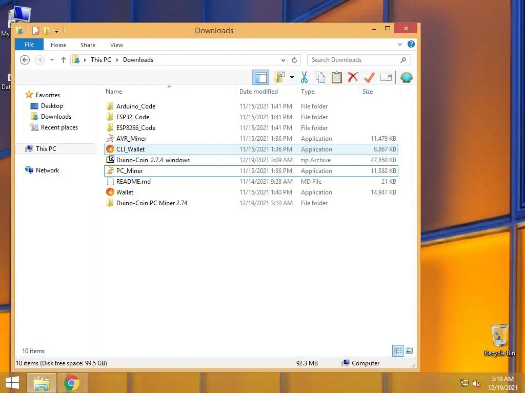Open the folder options dropdown arrow
Viewport: 525px width, 393px height.
coord(292,78)
